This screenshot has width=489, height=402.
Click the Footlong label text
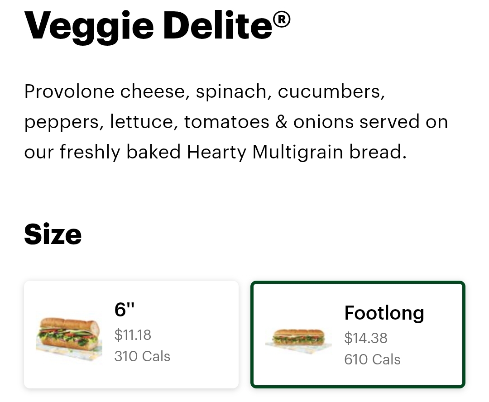[384, 313]
